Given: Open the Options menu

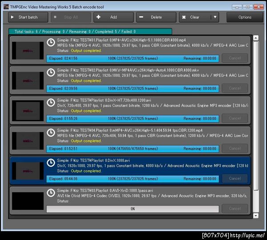Looking at the screenshot, I should point(245,17).
